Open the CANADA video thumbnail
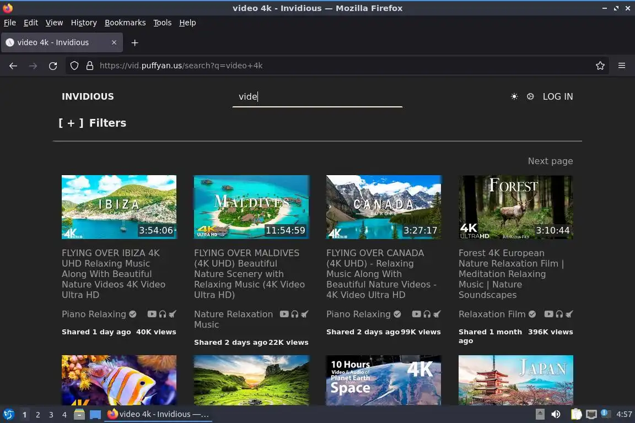The width and height of the screenshot is (635, 423). coord(384,207)
